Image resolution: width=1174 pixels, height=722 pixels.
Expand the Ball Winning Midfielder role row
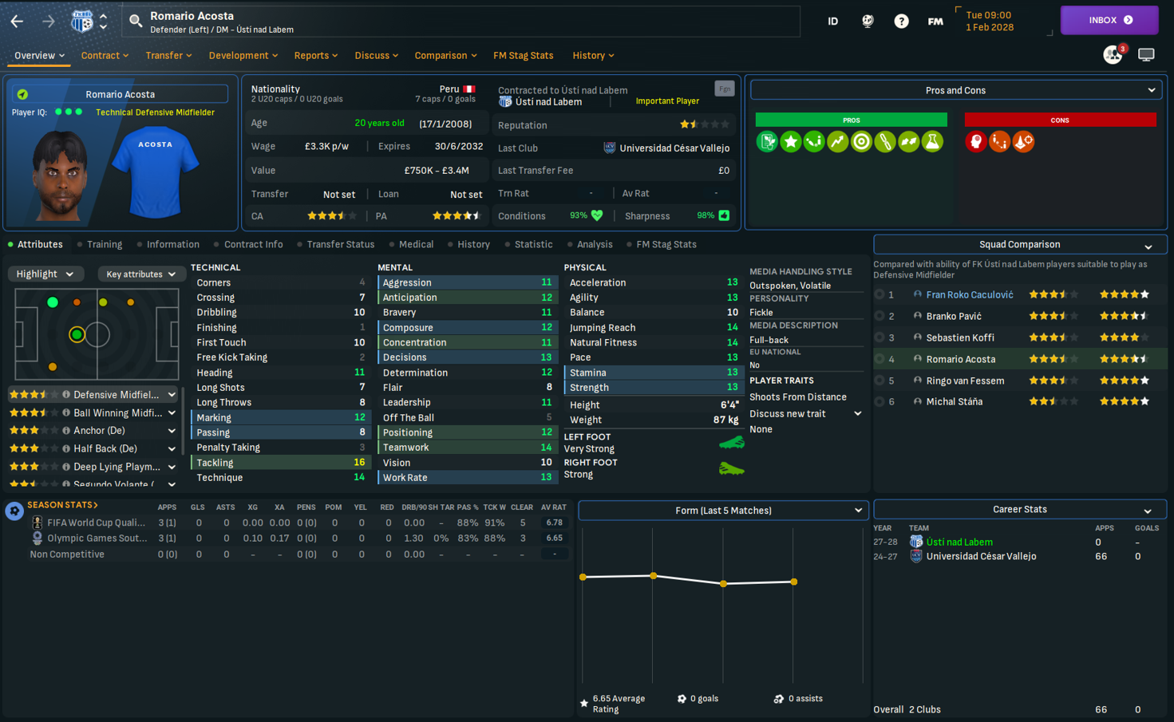pos(172,413)
